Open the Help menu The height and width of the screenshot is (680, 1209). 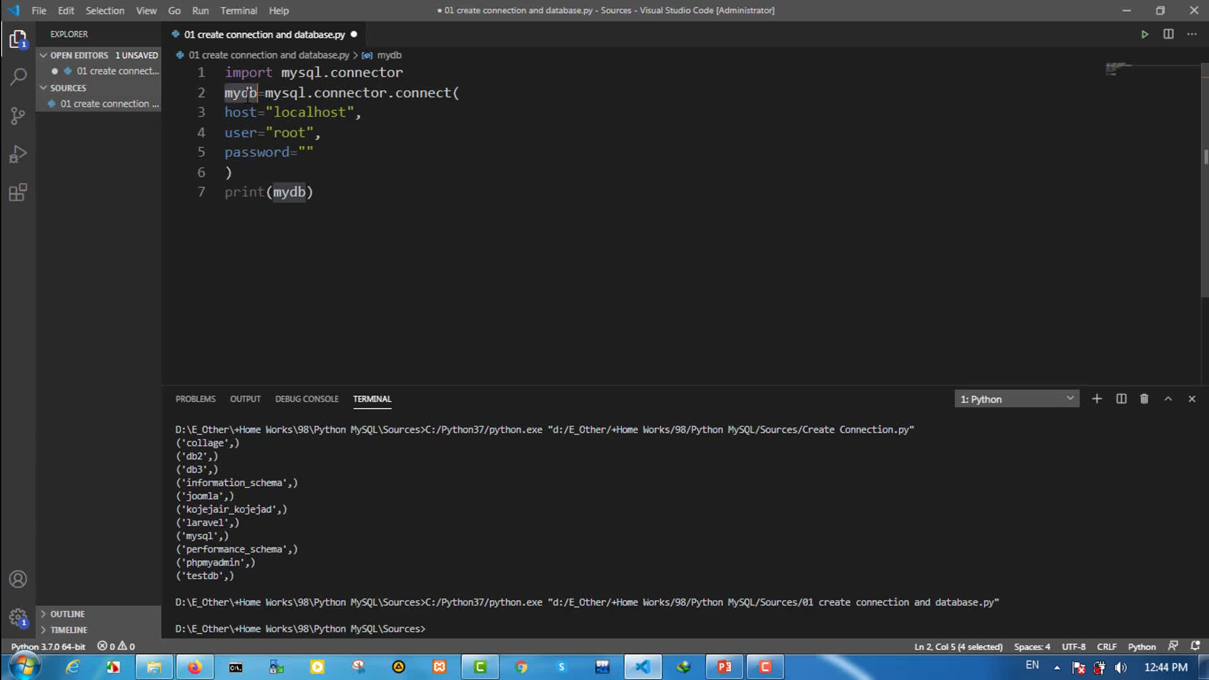tap(279, 10)
